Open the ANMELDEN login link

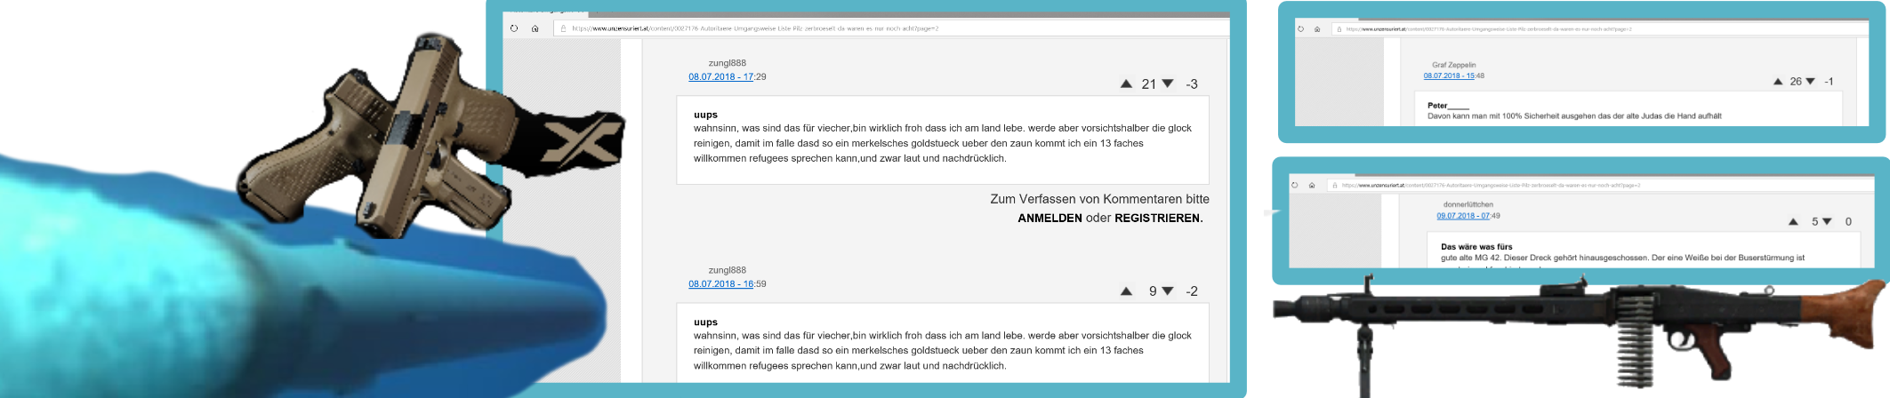(x=1050, y=219)
